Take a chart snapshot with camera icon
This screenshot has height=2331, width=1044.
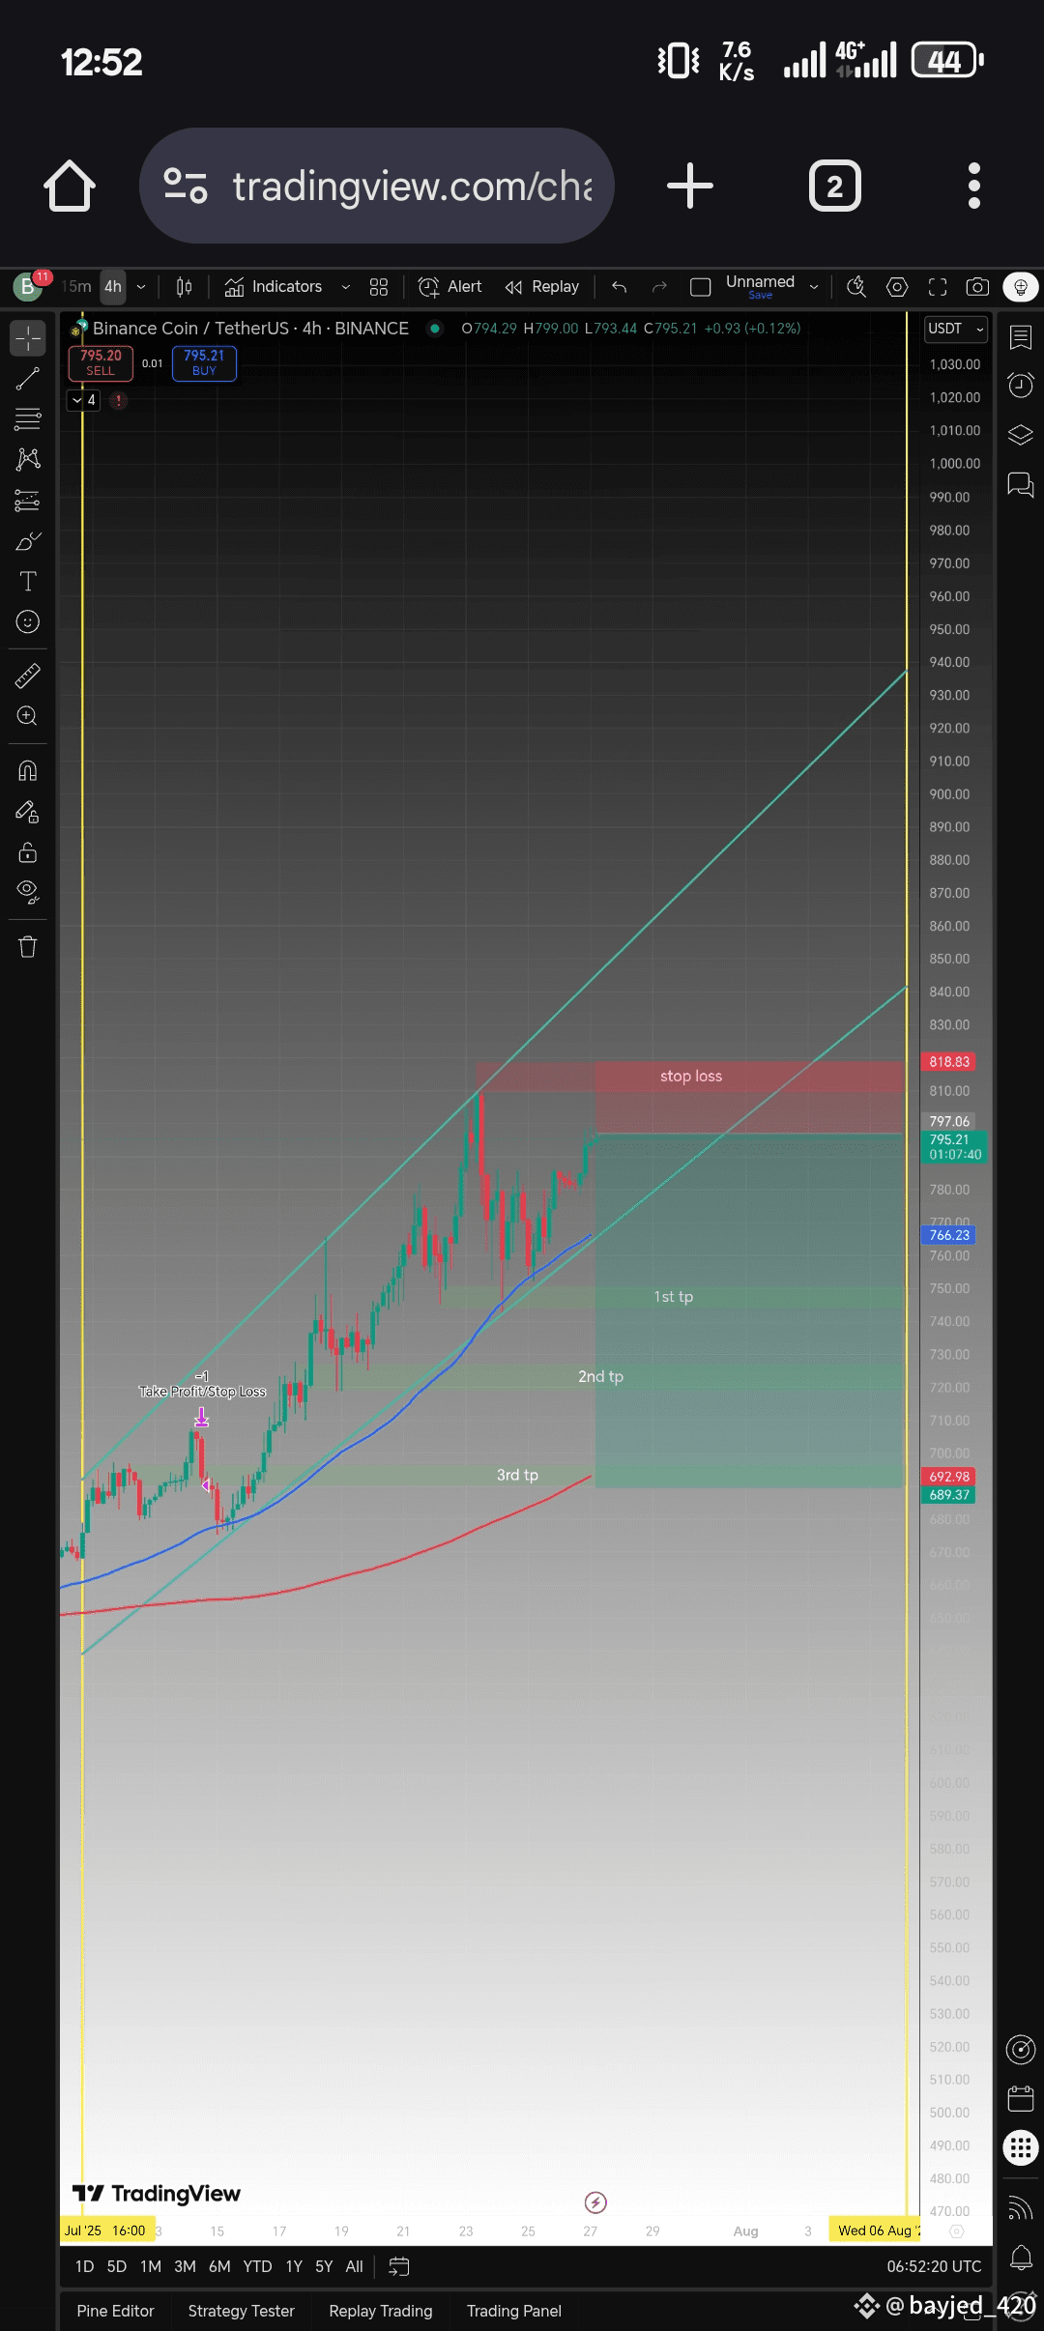977,287
